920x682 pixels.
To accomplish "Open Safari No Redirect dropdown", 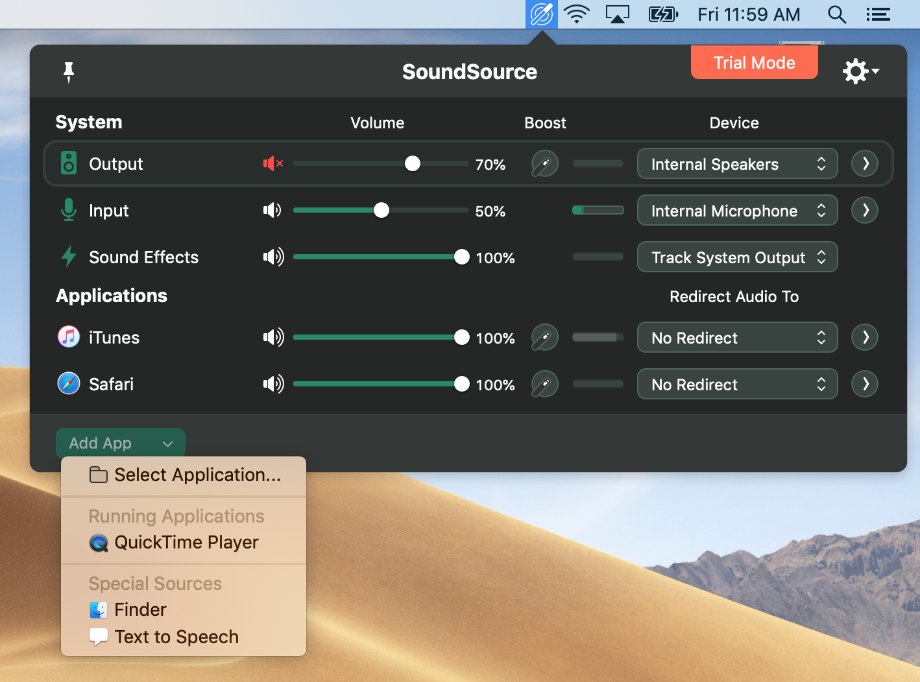I will (x=738, y=384).
